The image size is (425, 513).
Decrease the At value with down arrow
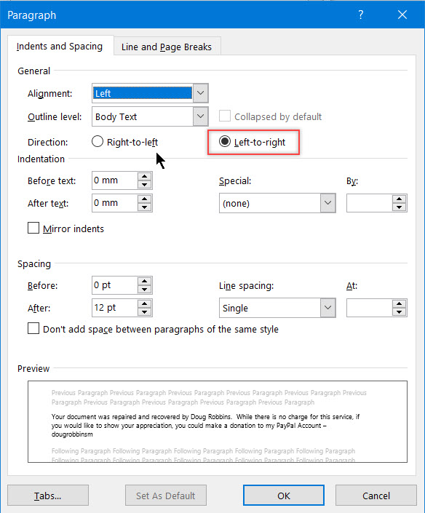click(399, 312)
